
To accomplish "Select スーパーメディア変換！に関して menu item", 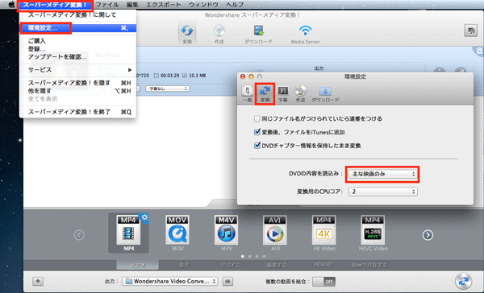I will (77, 14).
